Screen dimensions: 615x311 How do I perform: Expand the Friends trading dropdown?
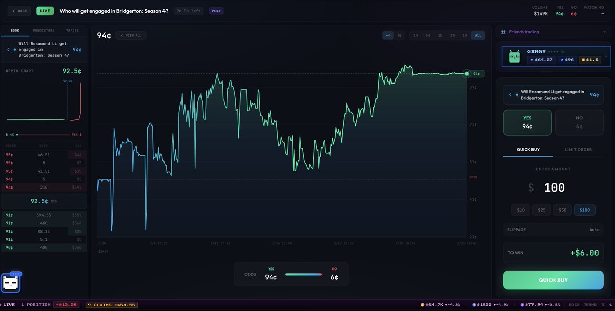click(x=604, y=32)
